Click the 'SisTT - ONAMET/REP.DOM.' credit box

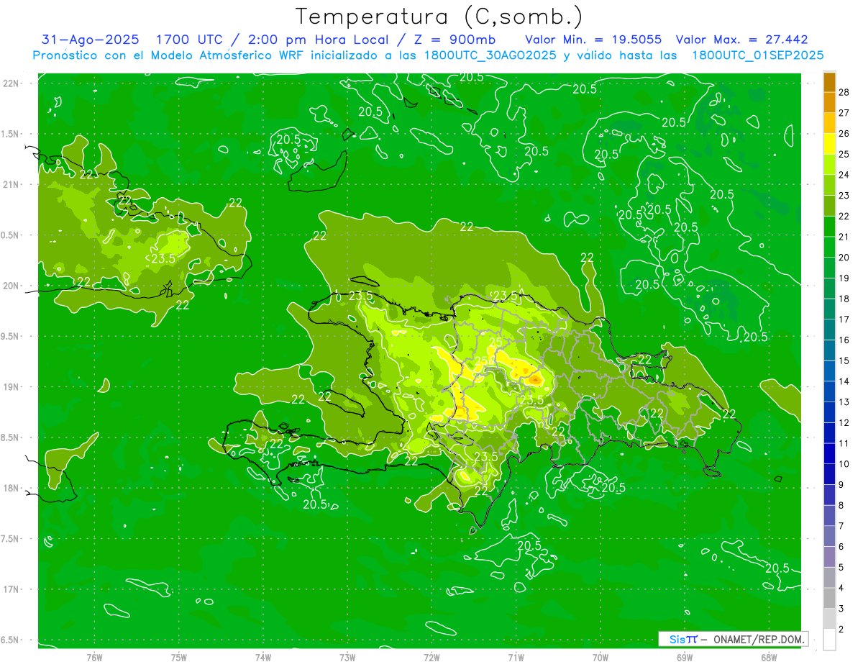pyautogui.click(x=734, y=639)
